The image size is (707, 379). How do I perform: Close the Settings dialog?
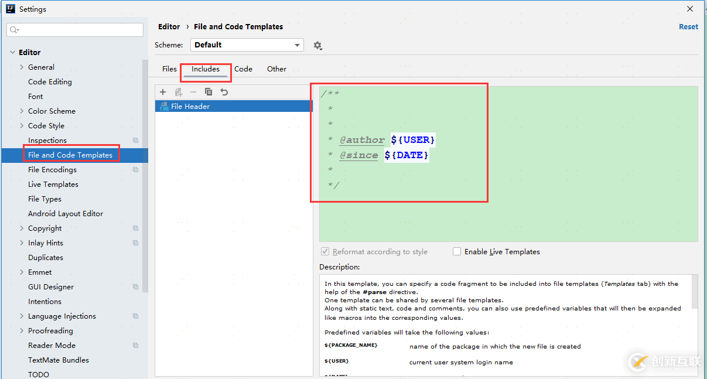pos(691,9)
